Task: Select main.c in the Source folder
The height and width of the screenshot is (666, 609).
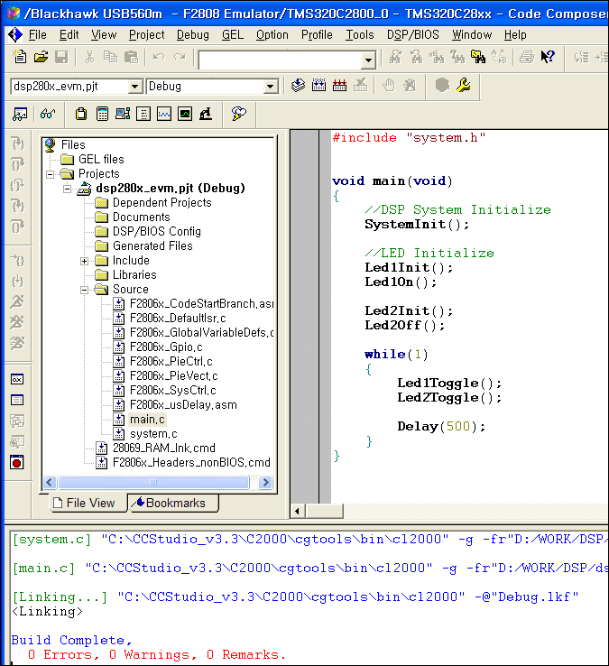Action: (x=147, y=420)
